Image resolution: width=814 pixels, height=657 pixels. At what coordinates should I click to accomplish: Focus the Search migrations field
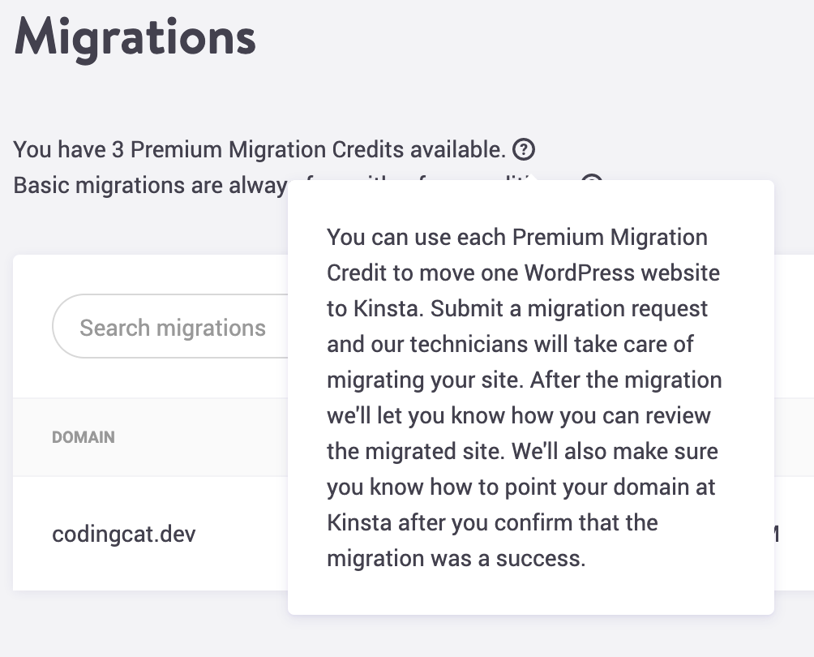[171, 327]
